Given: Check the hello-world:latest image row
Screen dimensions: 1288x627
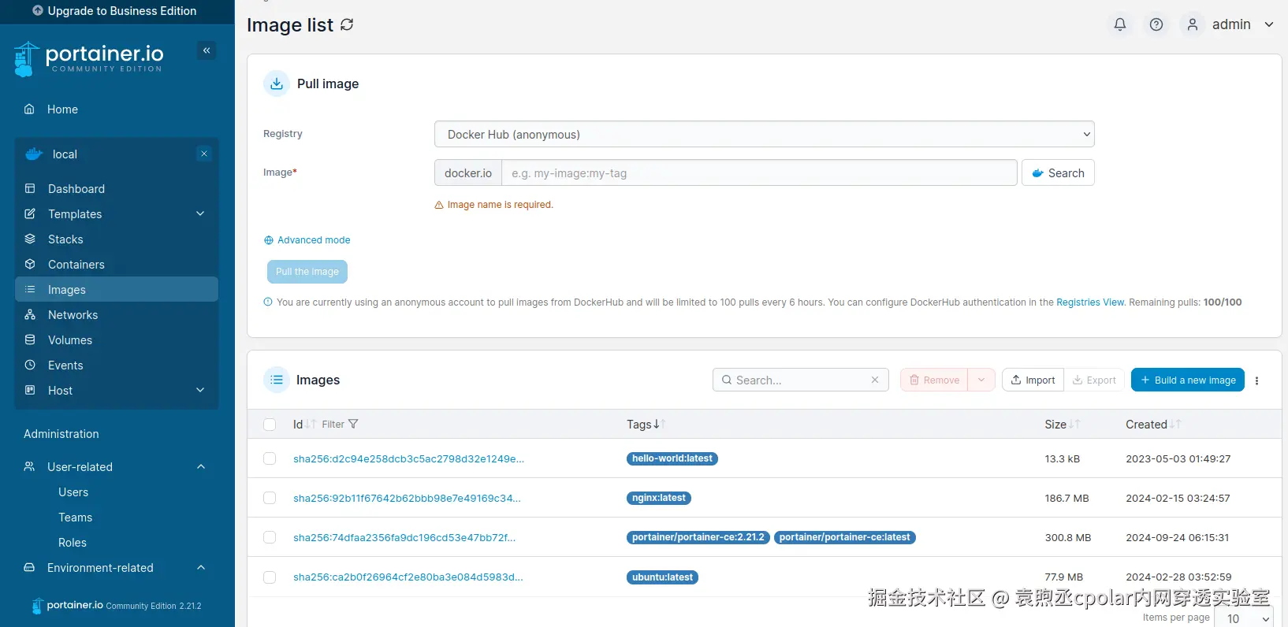Looking at the screenshot, I should [x=270, y=458].
